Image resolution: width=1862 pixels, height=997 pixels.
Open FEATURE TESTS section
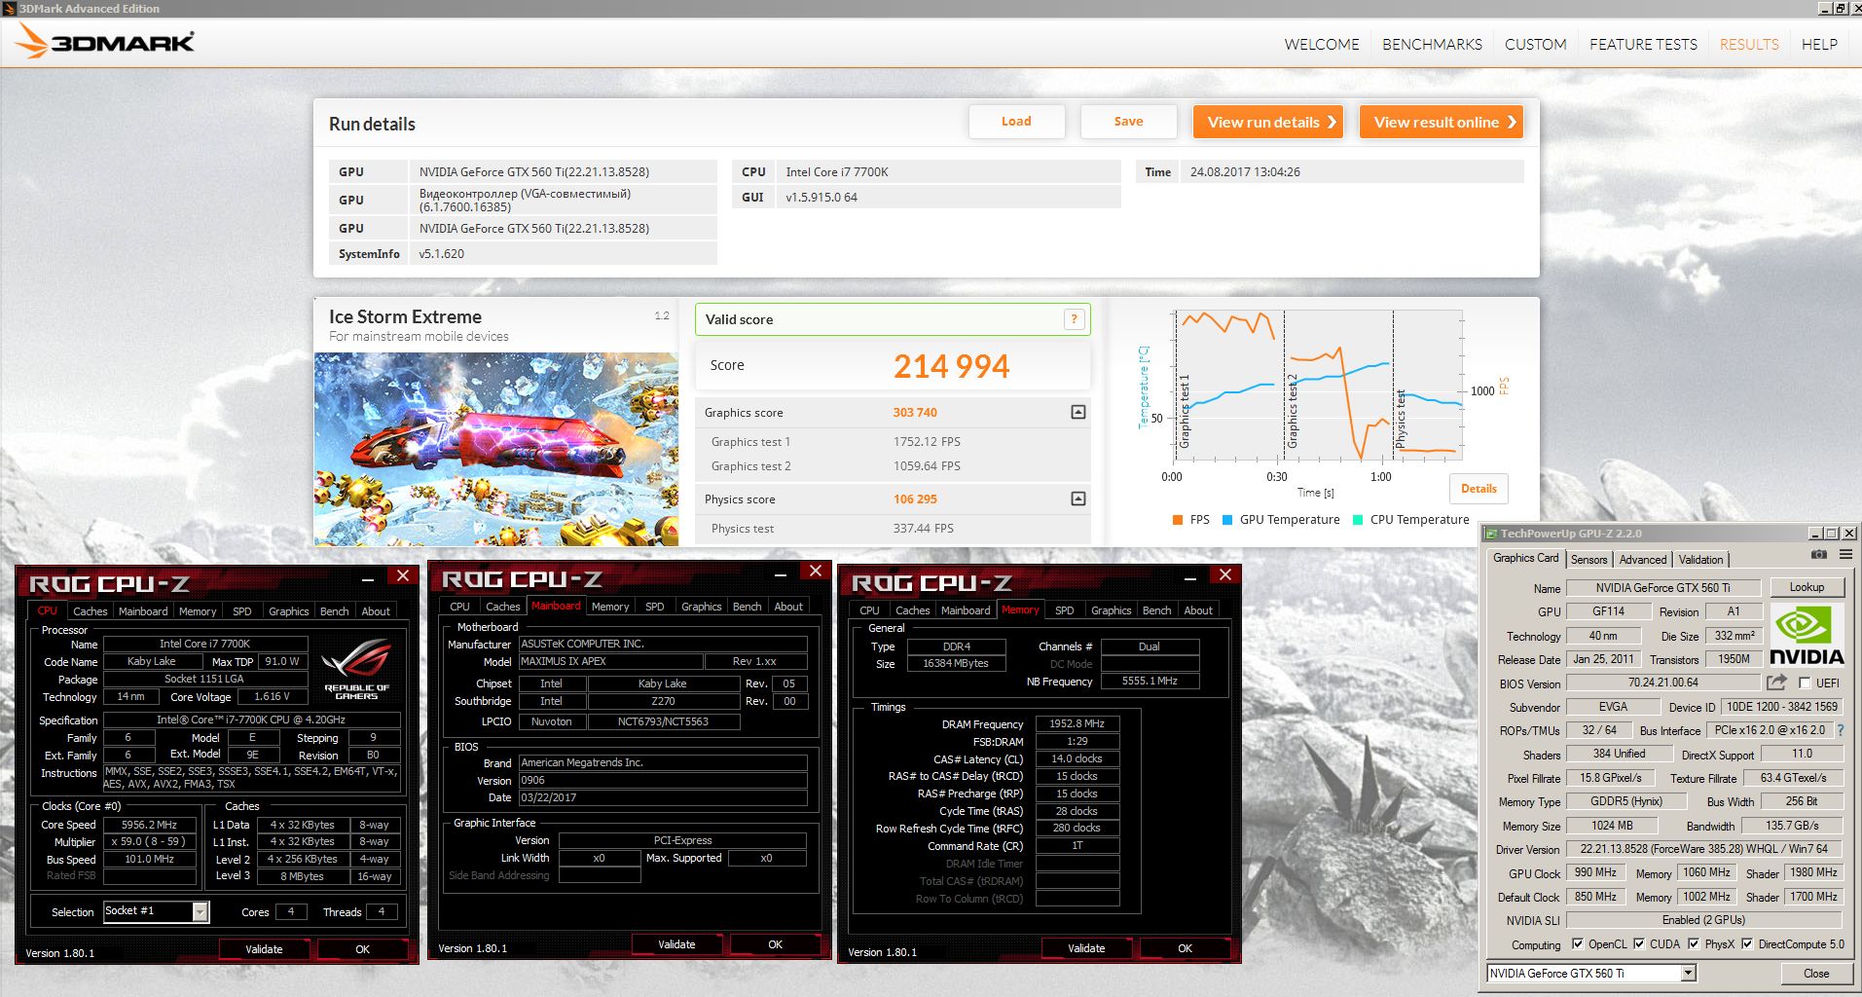[x=1643, y=44]
